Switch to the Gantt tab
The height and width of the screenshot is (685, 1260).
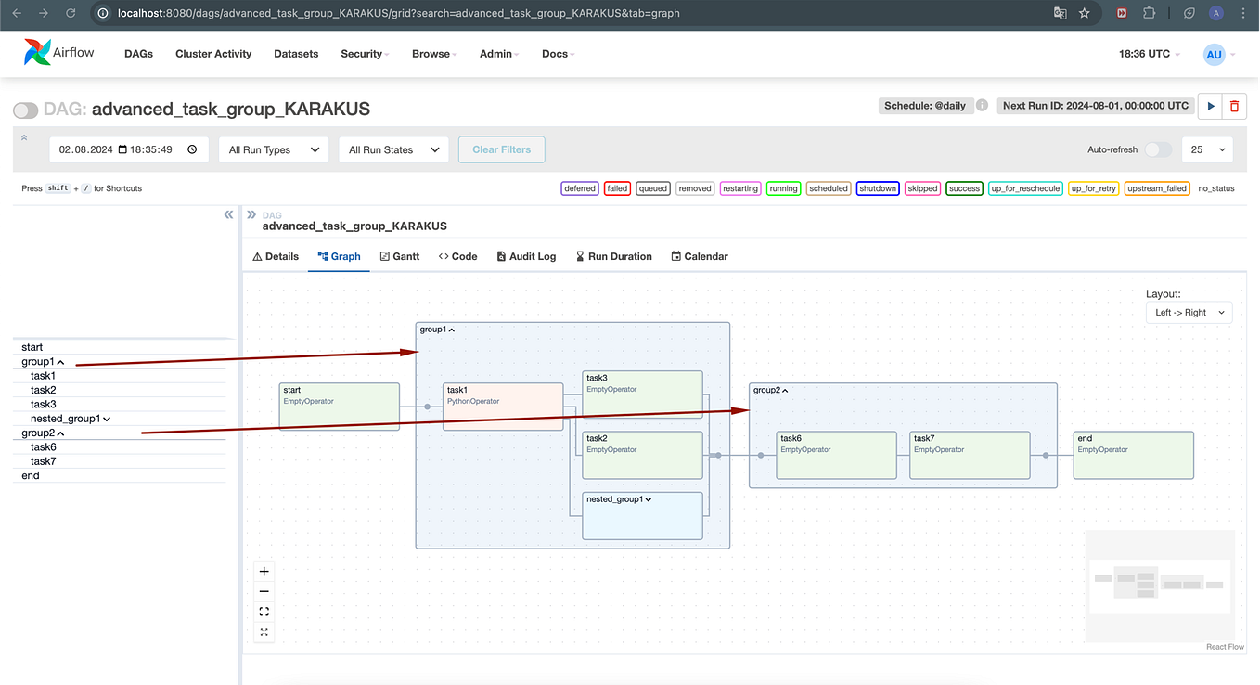point(400,256)
